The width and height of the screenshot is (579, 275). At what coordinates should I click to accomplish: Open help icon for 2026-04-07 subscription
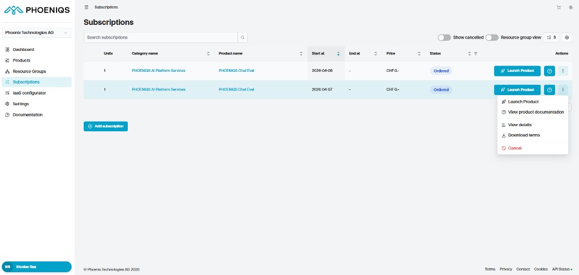[550, 90]
